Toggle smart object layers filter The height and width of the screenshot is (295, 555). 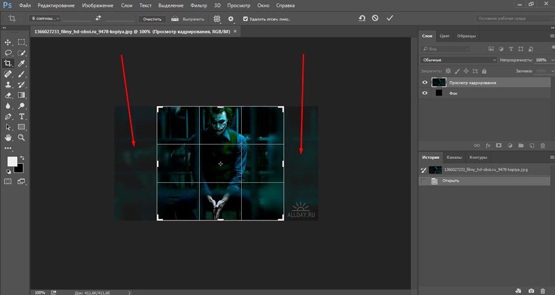coord(530,49)
